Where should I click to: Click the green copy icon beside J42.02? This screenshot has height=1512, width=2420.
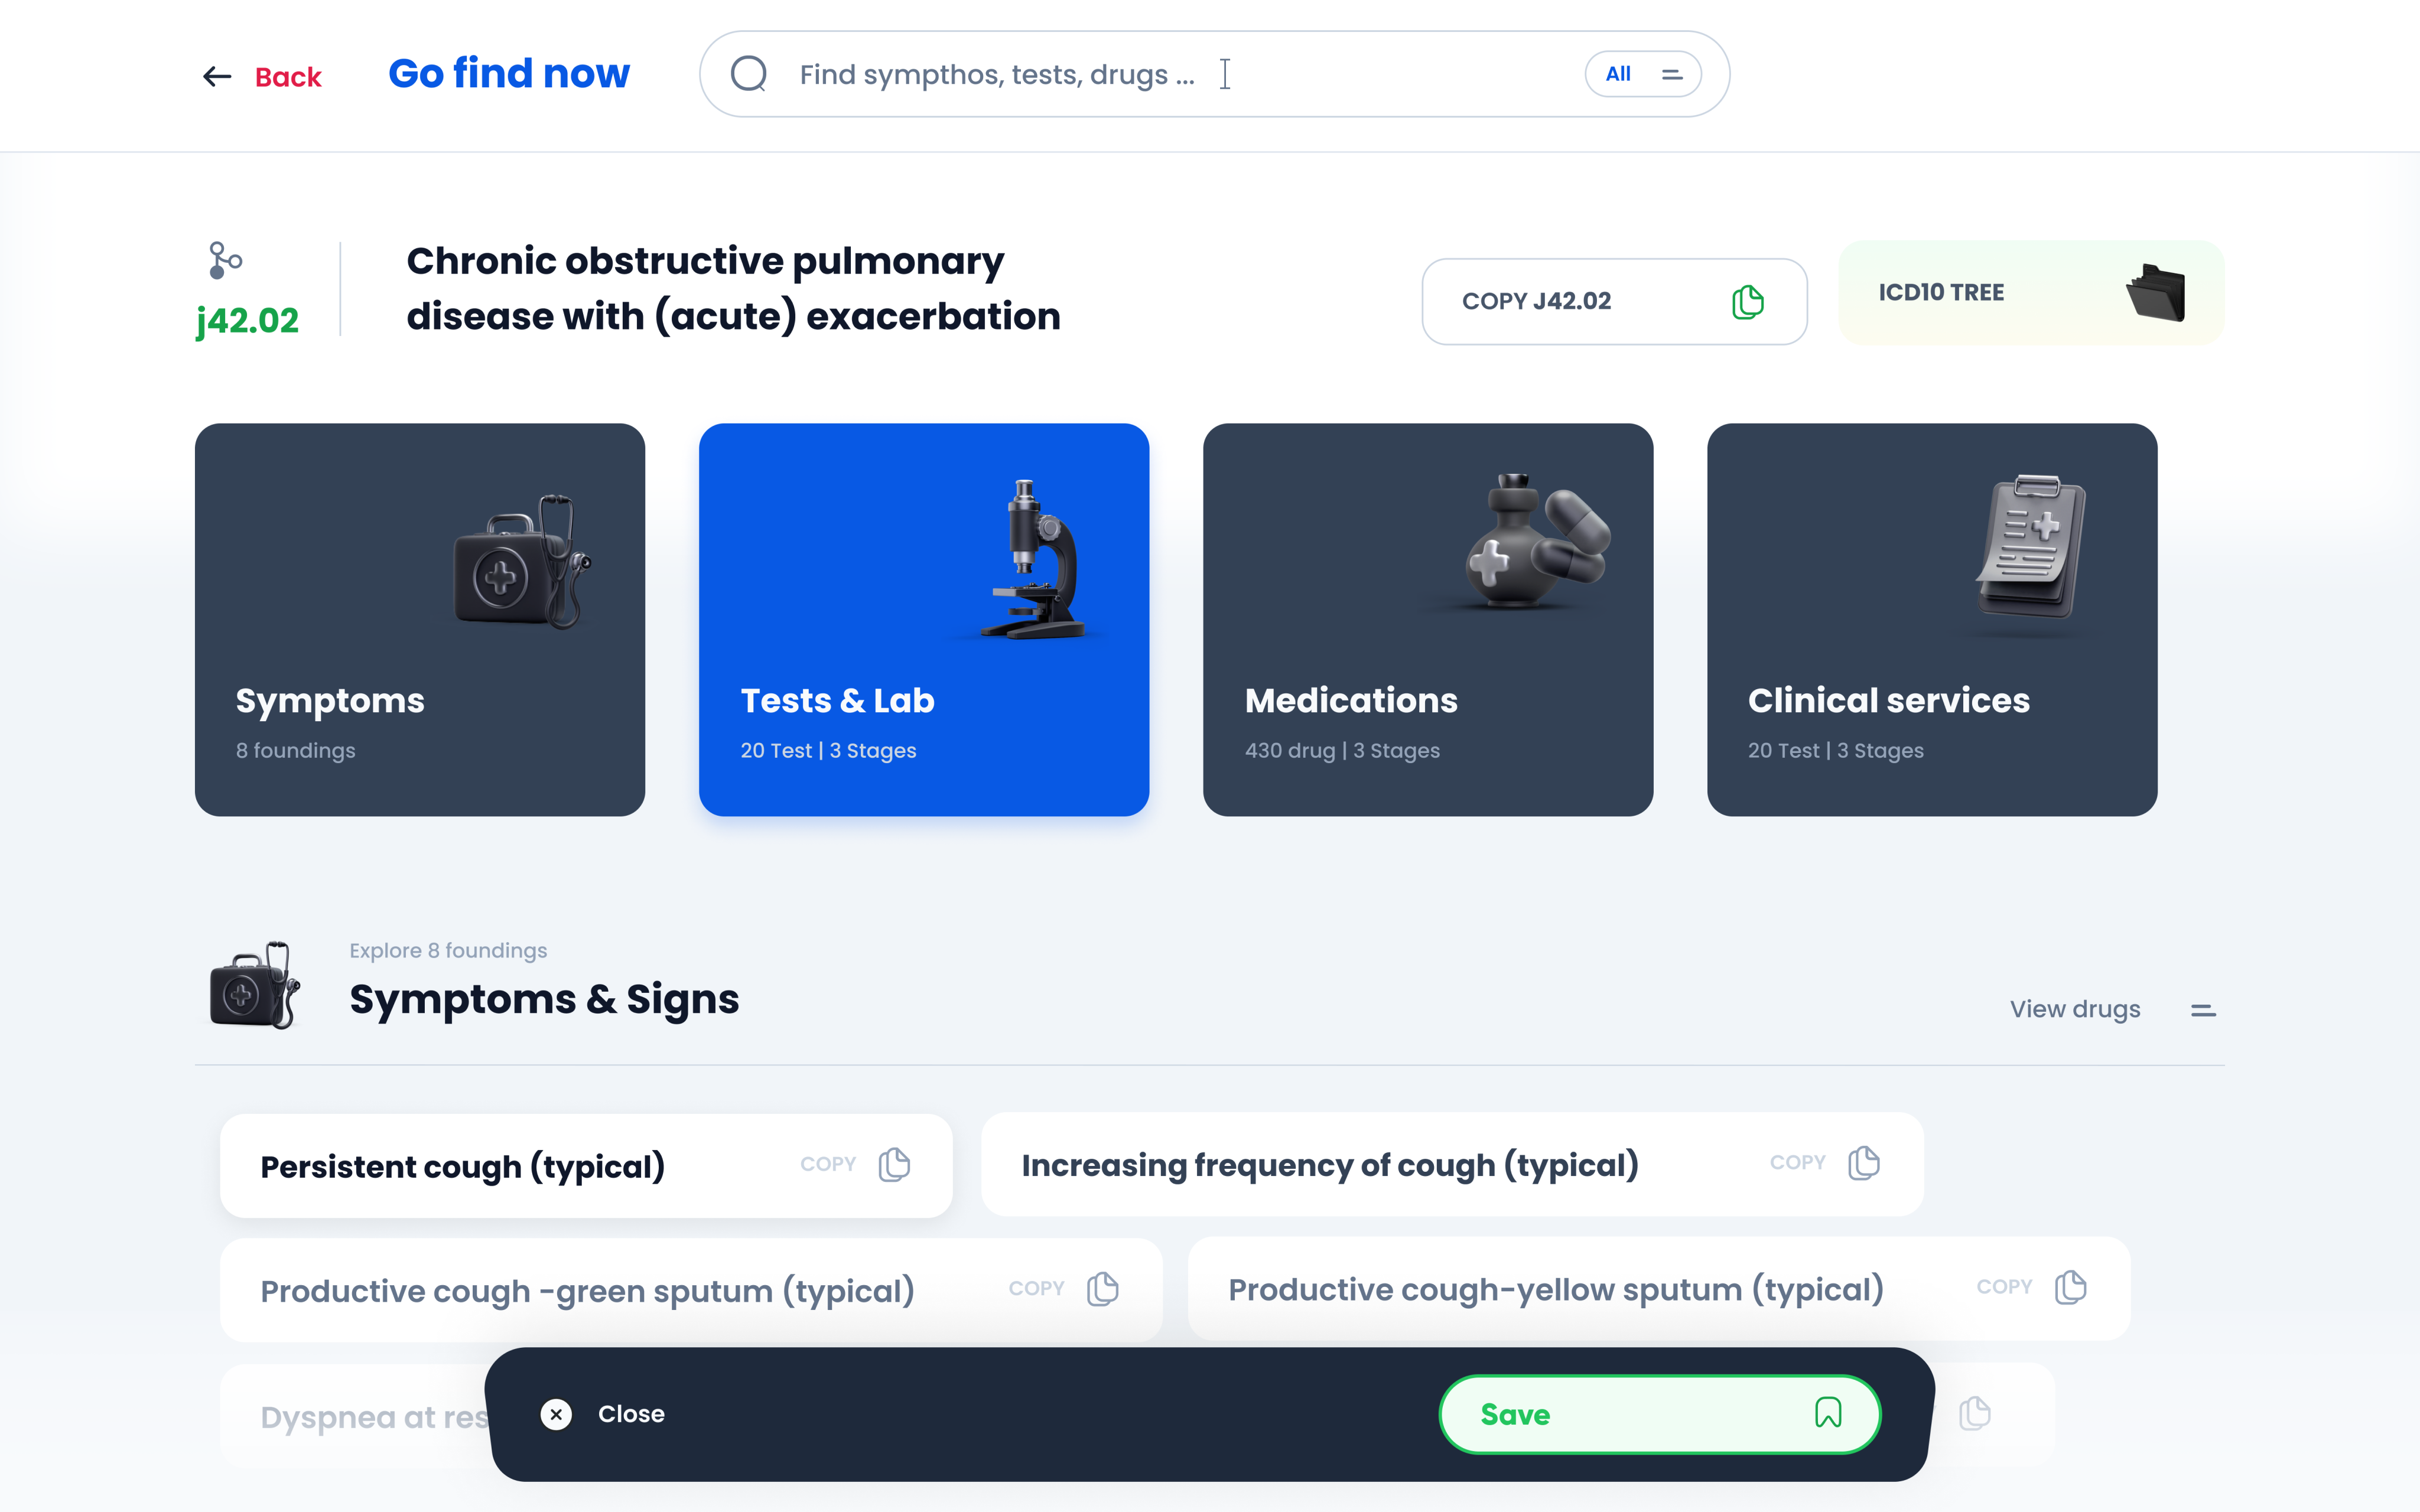[x=1747, y=302]
